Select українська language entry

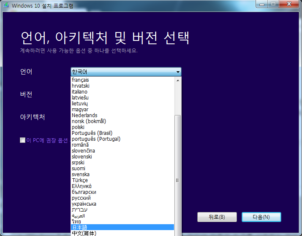[x=122, y=204]
